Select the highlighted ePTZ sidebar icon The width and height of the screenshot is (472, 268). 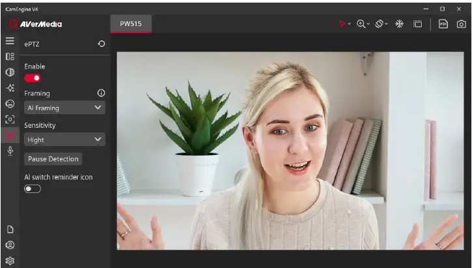coord(10,135)
